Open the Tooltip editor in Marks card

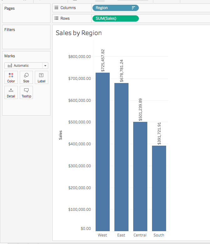pyautogui.click(x=26, y=92)
